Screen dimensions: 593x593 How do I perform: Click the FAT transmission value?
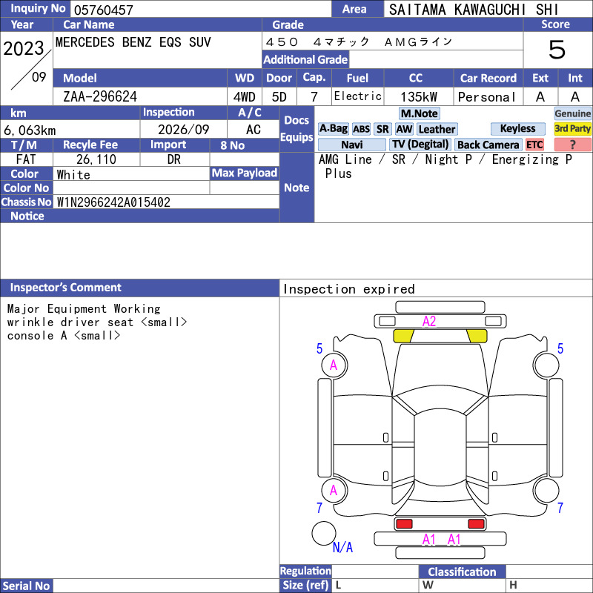click(26, 159)
